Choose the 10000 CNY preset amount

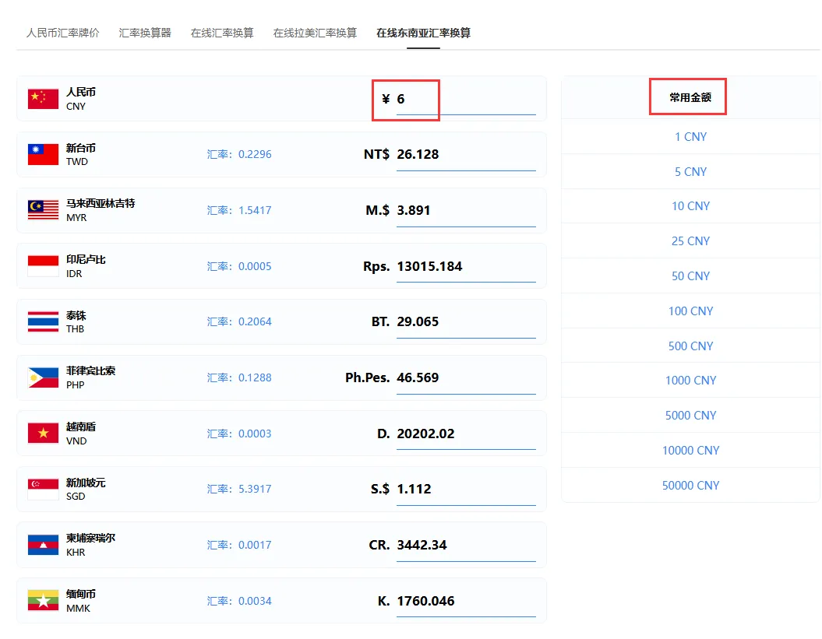coord(690,451)
